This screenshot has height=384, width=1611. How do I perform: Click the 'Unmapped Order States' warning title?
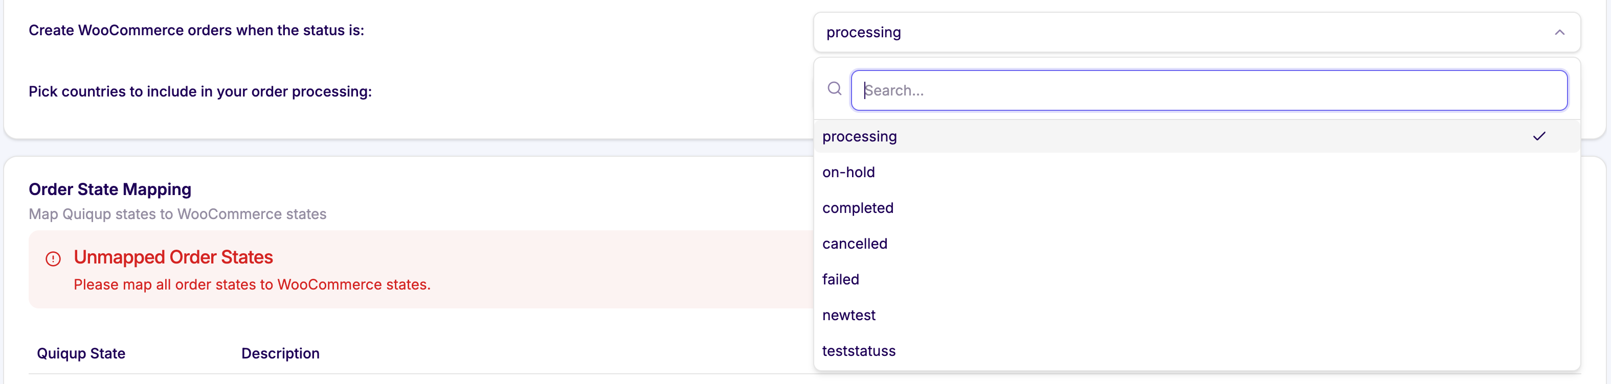173,257
